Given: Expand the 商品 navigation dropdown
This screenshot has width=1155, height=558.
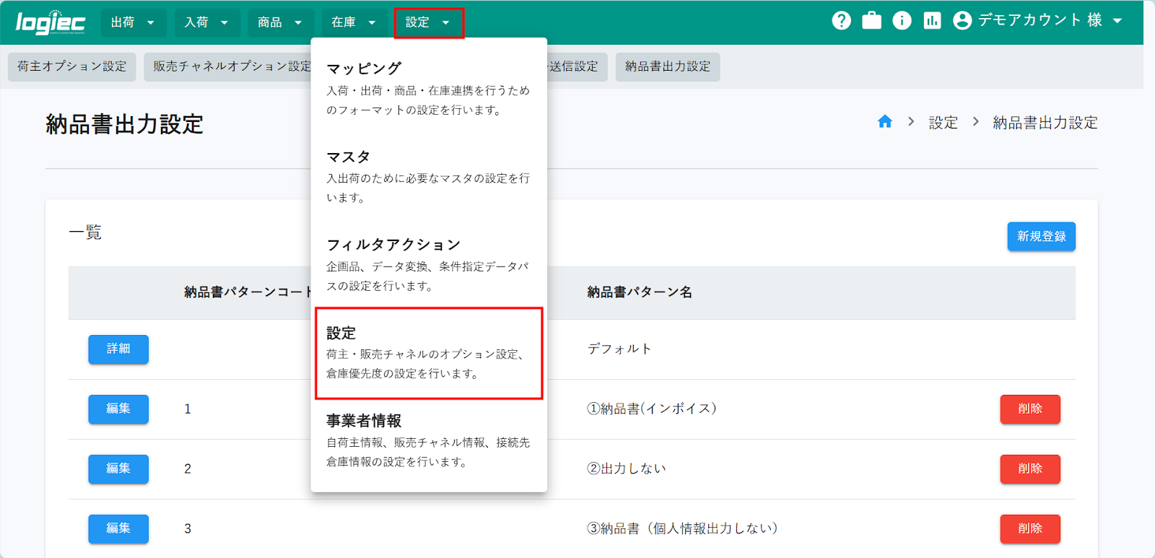Looking at the screenshot, I should (x=280, y=23).
